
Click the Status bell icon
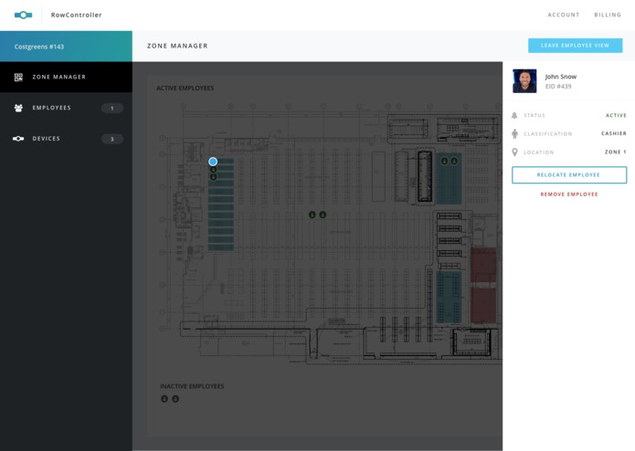[514, 115]
